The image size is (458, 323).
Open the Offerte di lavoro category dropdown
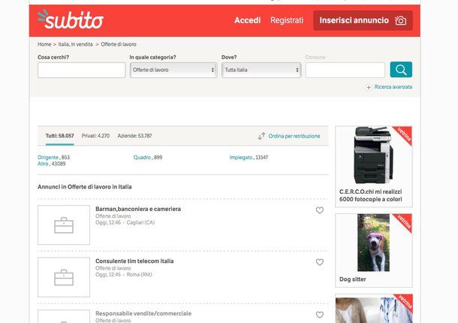[x=173, y=70]
